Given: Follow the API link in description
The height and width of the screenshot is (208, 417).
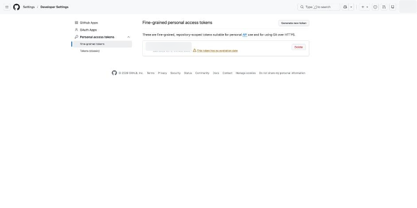Looking at the screenshot, I should 245,35.
